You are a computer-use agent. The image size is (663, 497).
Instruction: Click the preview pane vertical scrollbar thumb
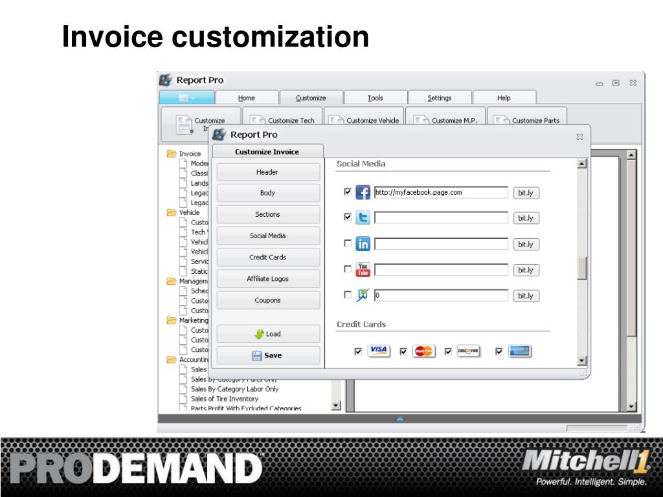631,248
